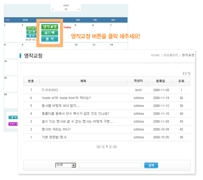This screenshot has width=203, height=180.
Task: Open post "'made of'과 'made from'의 차이는?"
Action: [66, 98]
